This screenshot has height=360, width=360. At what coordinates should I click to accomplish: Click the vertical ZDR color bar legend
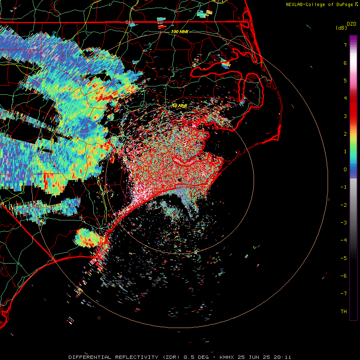coord(353,178)
